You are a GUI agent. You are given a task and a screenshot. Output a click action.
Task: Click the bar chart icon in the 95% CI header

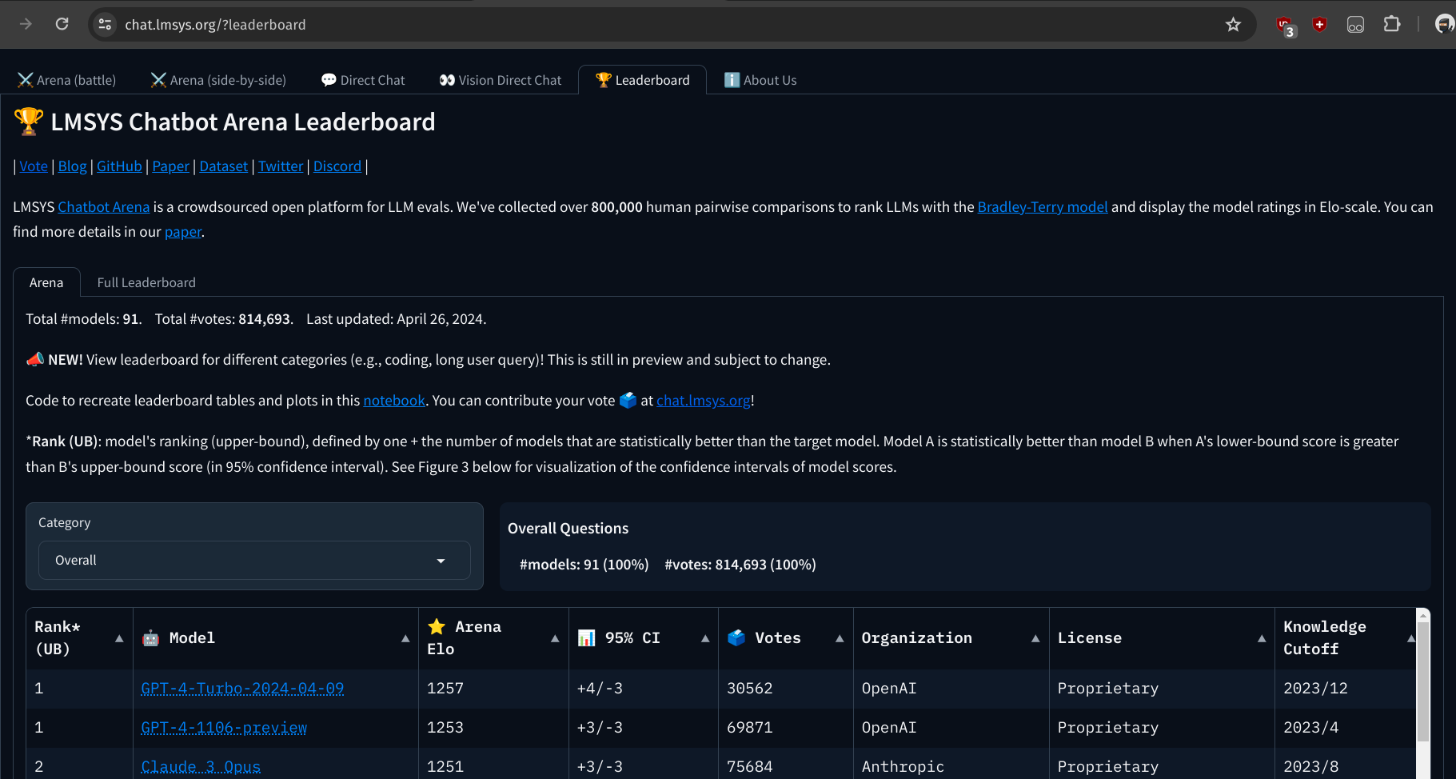coord(587,638)
